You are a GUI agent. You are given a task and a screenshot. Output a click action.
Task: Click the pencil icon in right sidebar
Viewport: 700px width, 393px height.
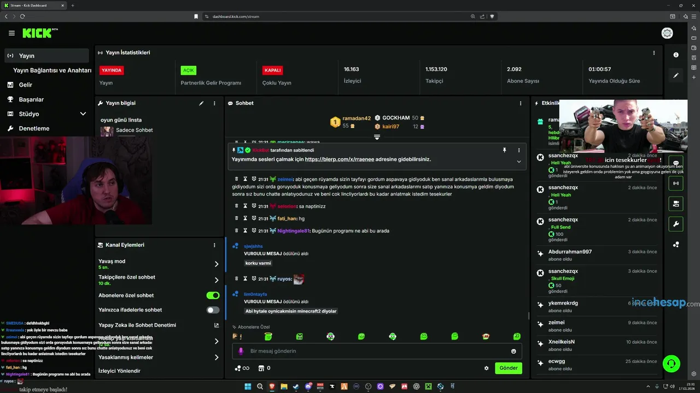coord(676,75)
